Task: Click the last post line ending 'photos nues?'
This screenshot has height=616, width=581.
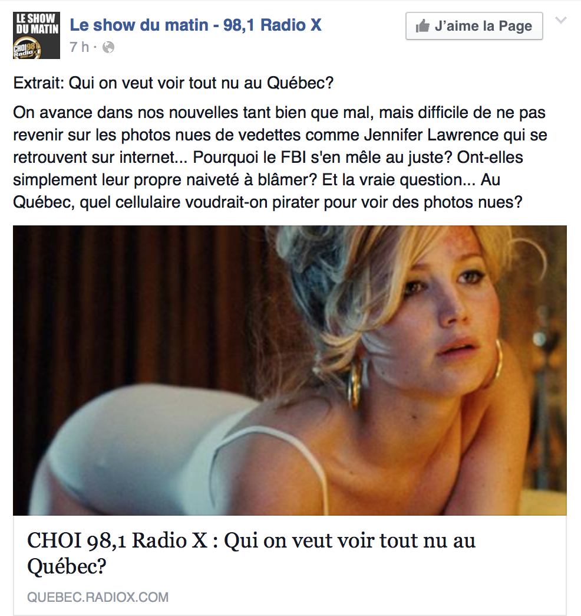Action: 268,202
